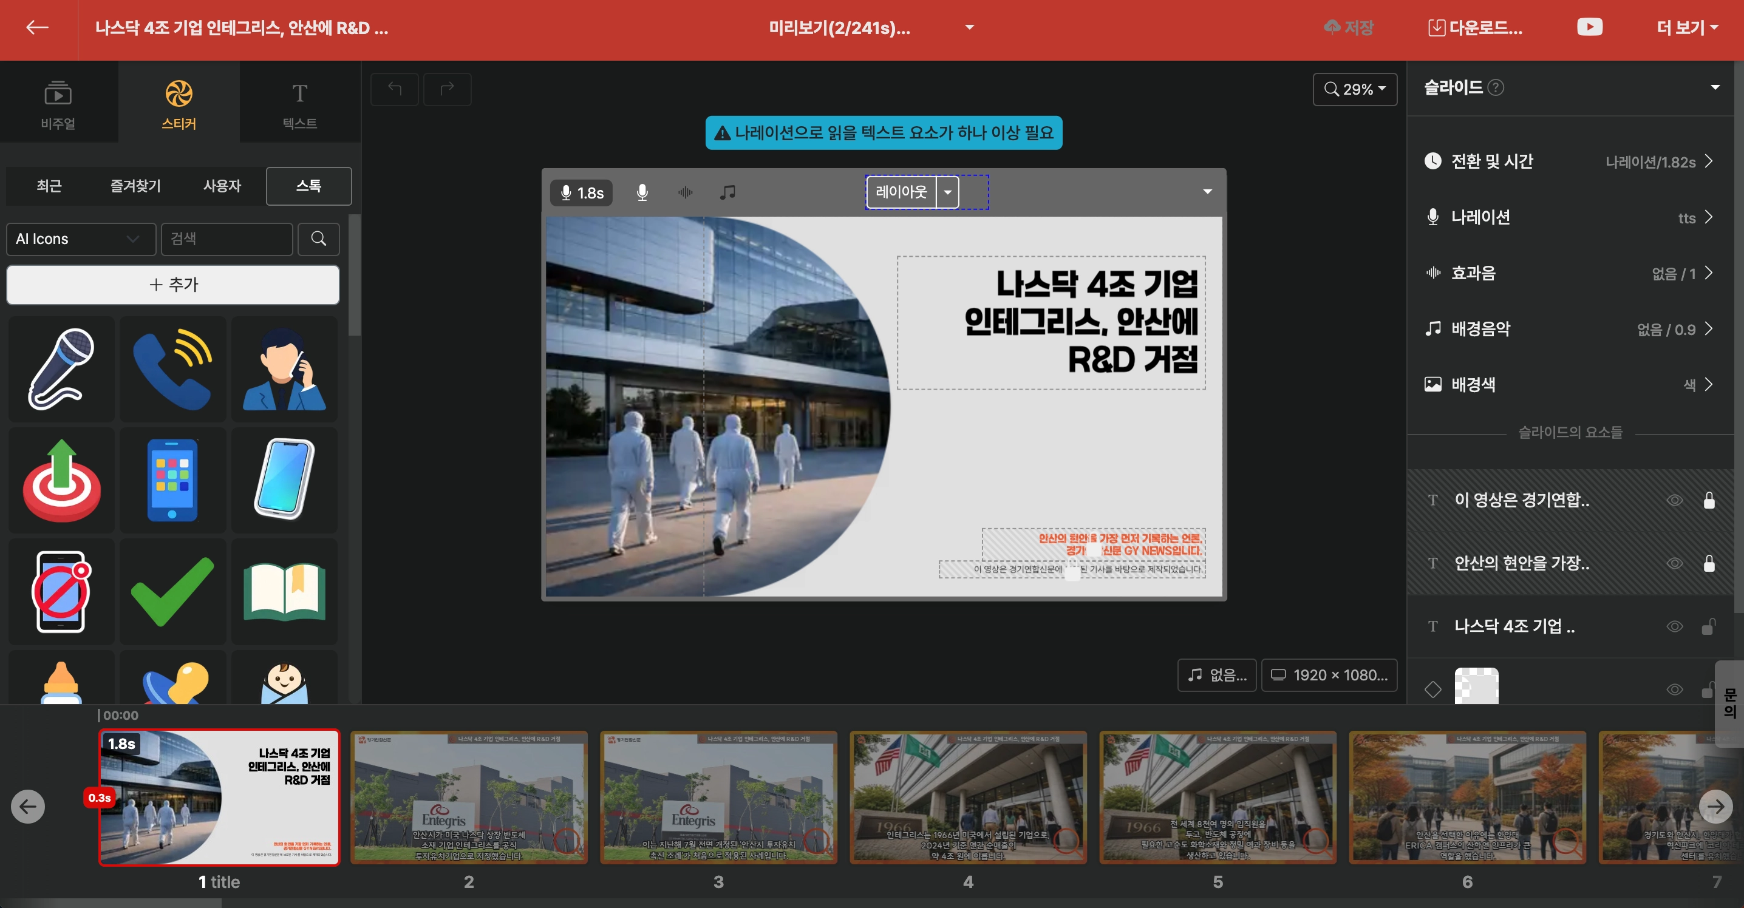Viewport: 1744px width, 908px height.
Task: Open the AI Icons category dropdown
Action: tap(81, 239)
